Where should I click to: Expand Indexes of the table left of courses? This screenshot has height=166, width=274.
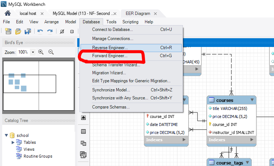(x=184, y=140)
